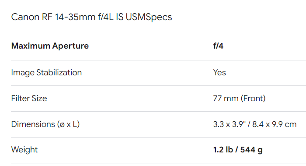Select the Filter Size label
The width and height of the screenshot is (306, 166).
point(29,99)
